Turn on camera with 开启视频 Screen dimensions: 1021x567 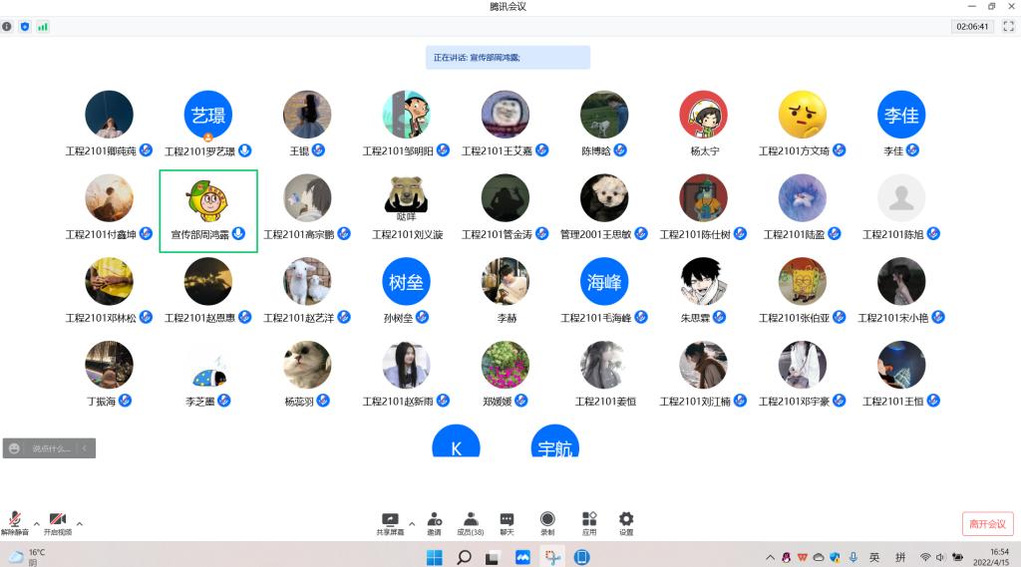point(58,523)
